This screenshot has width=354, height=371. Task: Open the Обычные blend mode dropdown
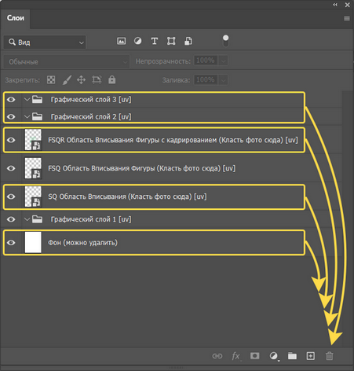point(66,62)
